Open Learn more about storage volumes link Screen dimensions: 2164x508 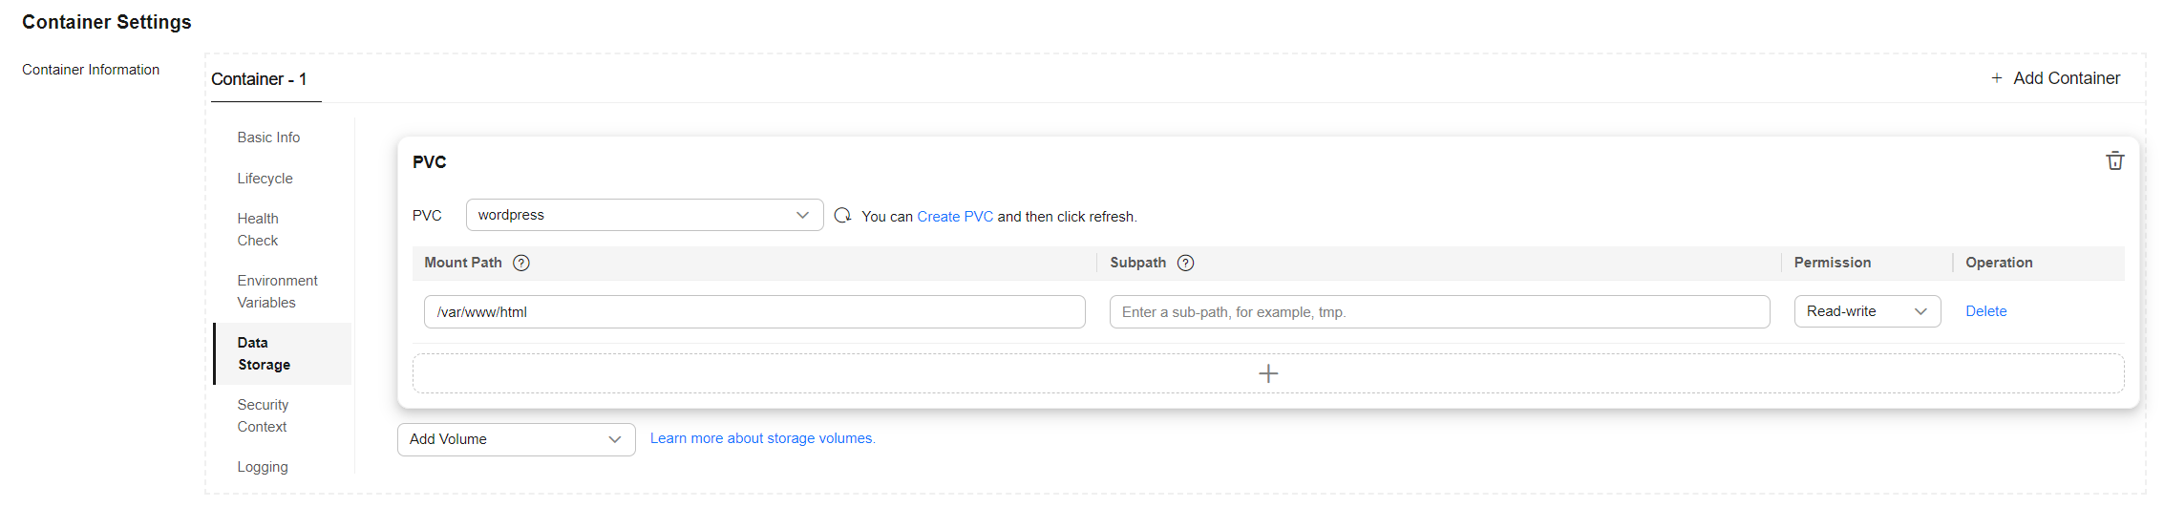763,438
